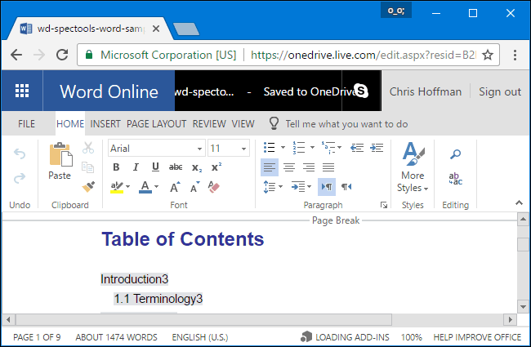Viewport: 531px width, 347px height.
Task: Open the app launcher waffle icon
Action: coord(23,91)
